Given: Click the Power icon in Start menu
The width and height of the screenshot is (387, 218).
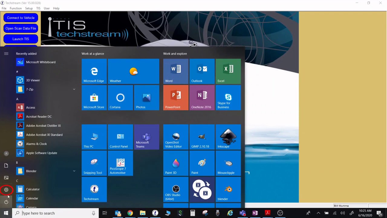Looking at the screenshot, I should coord(6,202).
